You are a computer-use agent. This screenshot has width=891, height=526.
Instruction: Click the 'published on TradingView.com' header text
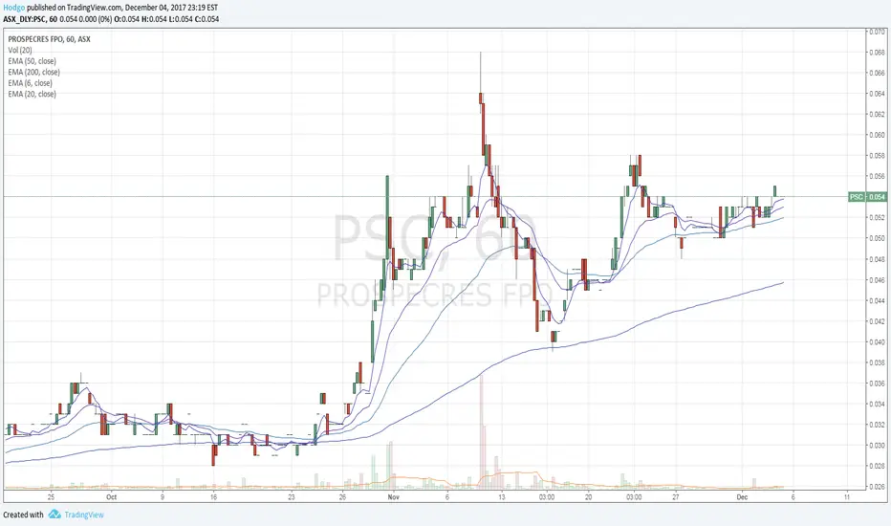[x=74, y=8]
